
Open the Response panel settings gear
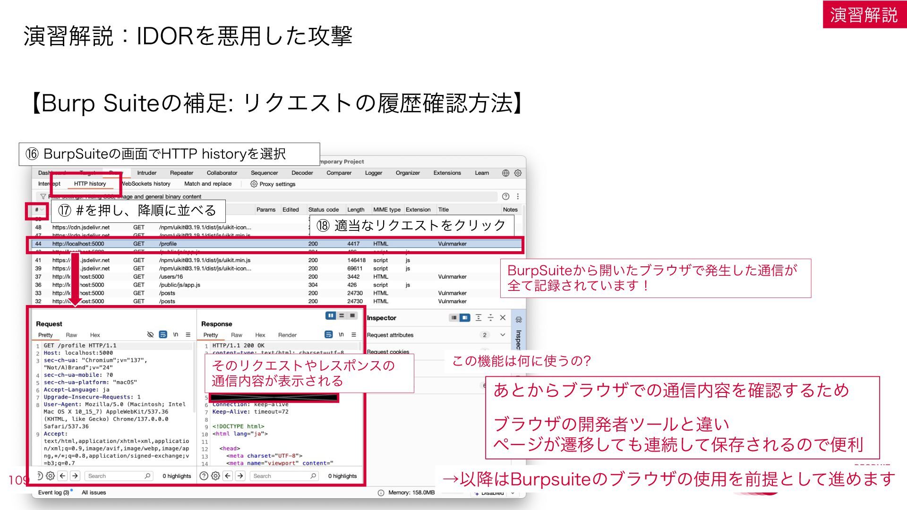pos(215,476)
